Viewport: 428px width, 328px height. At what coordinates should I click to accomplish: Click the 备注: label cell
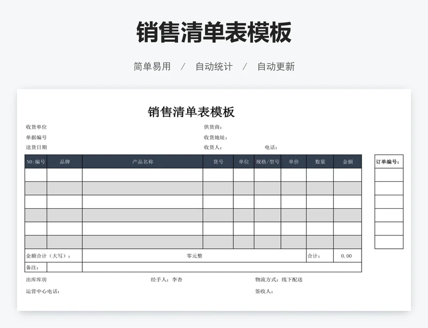coord(36,268)
